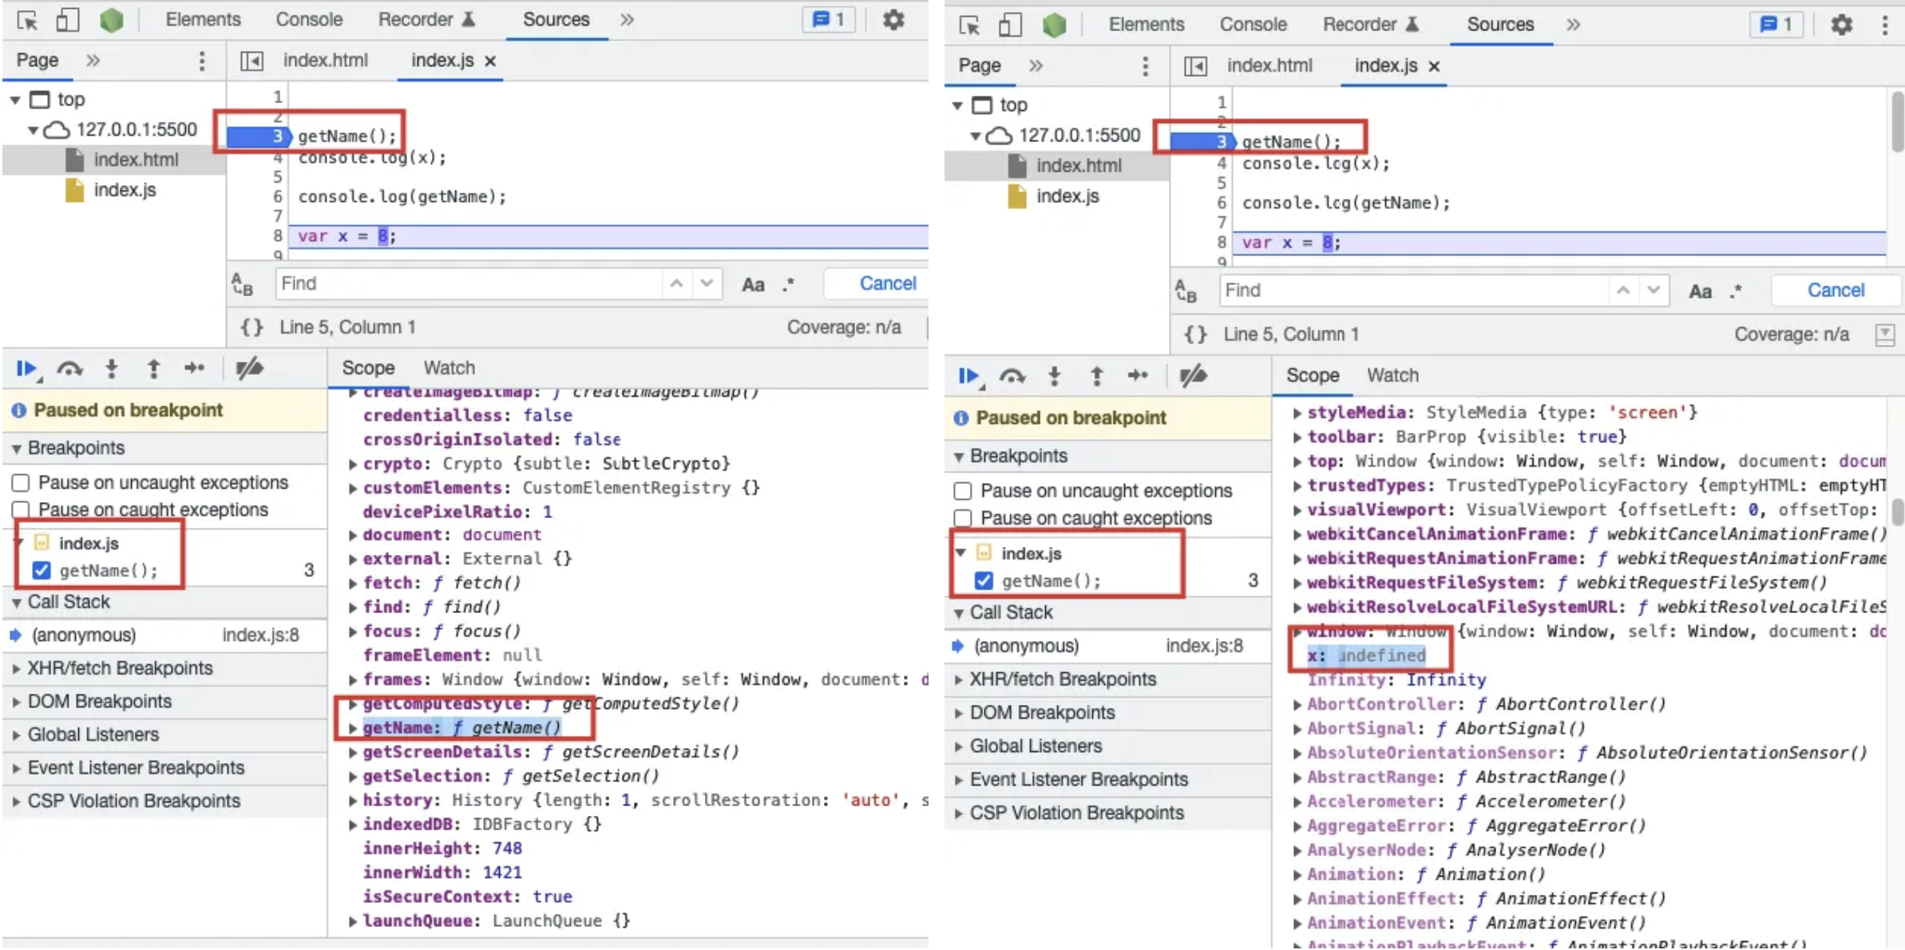This screenshot has width=1905, height=950.
Task: Click coverage drawer icon in right status bar
Action: coord(1885,334)
